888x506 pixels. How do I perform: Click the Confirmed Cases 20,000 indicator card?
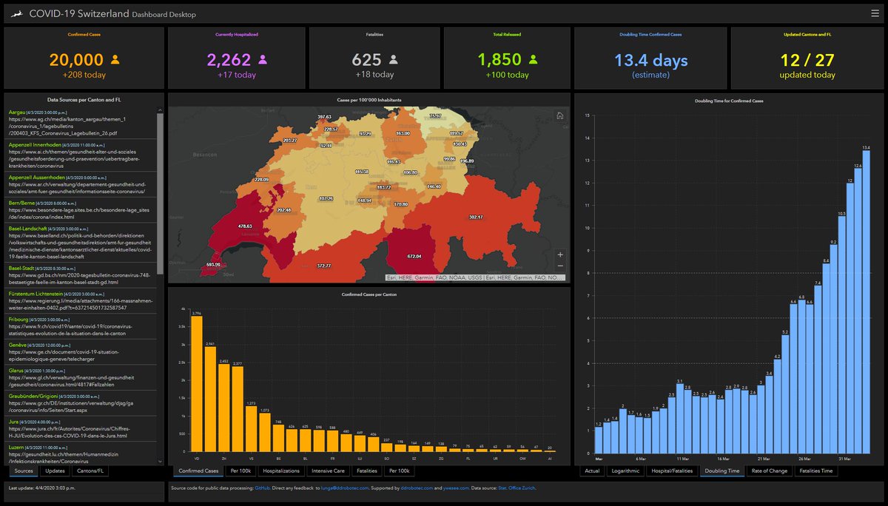coord(83,58)
